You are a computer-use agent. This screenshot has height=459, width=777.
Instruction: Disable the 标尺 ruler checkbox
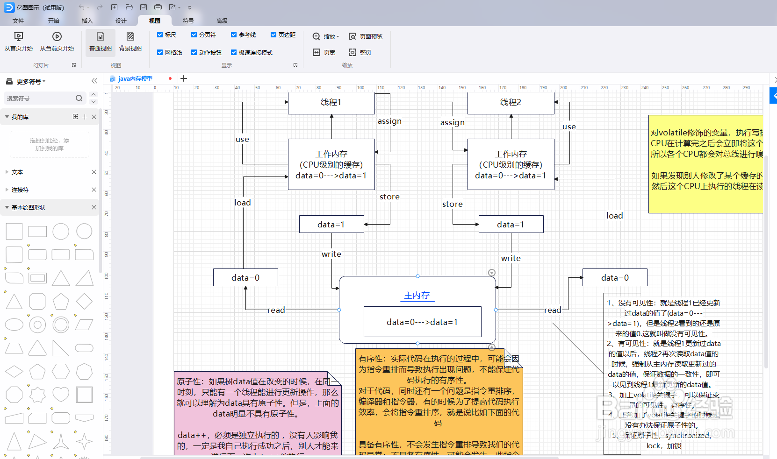point(160,35)
